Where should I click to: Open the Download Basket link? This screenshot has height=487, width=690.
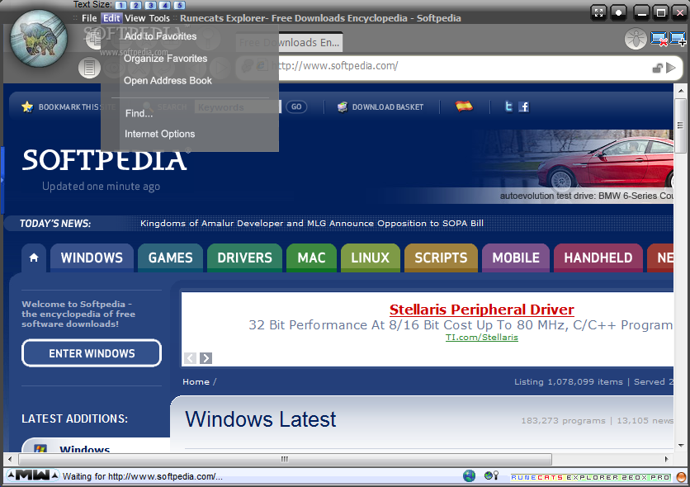pyautogui.click(x=380, y=107)
